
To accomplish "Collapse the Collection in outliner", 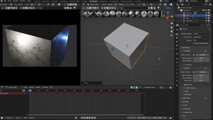I will coord(179,10).
